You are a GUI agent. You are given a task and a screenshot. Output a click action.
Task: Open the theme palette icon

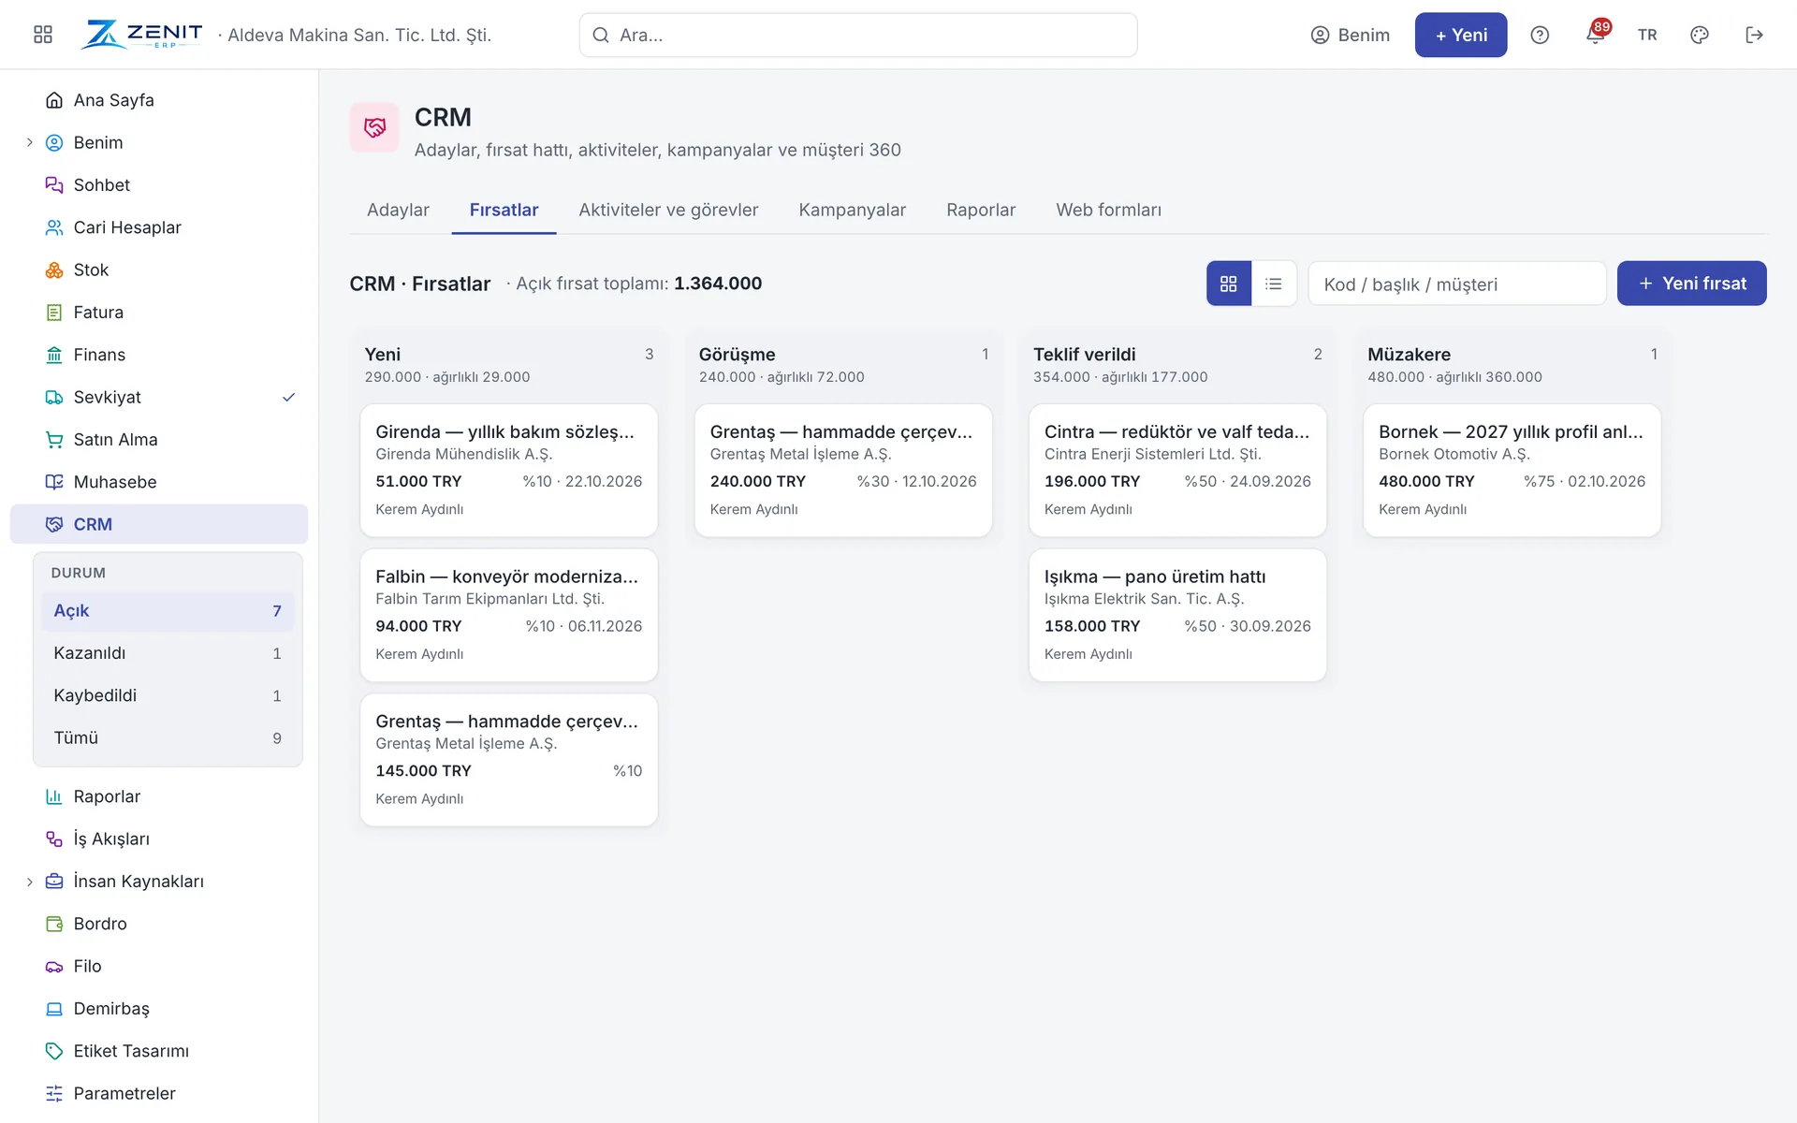click(x=1700, y=35)
